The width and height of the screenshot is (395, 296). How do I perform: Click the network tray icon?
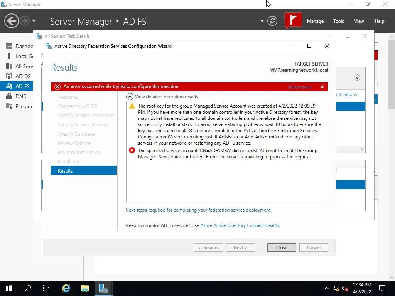coord(336,288)
